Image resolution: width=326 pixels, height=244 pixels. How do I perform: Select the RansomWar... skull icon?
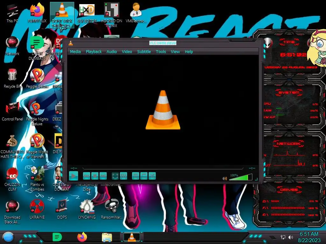[x=111, y=209]
